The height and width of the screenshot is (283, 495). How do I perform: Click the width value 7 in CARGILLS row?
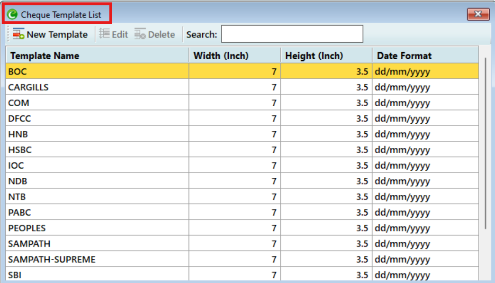pos(274,87)
